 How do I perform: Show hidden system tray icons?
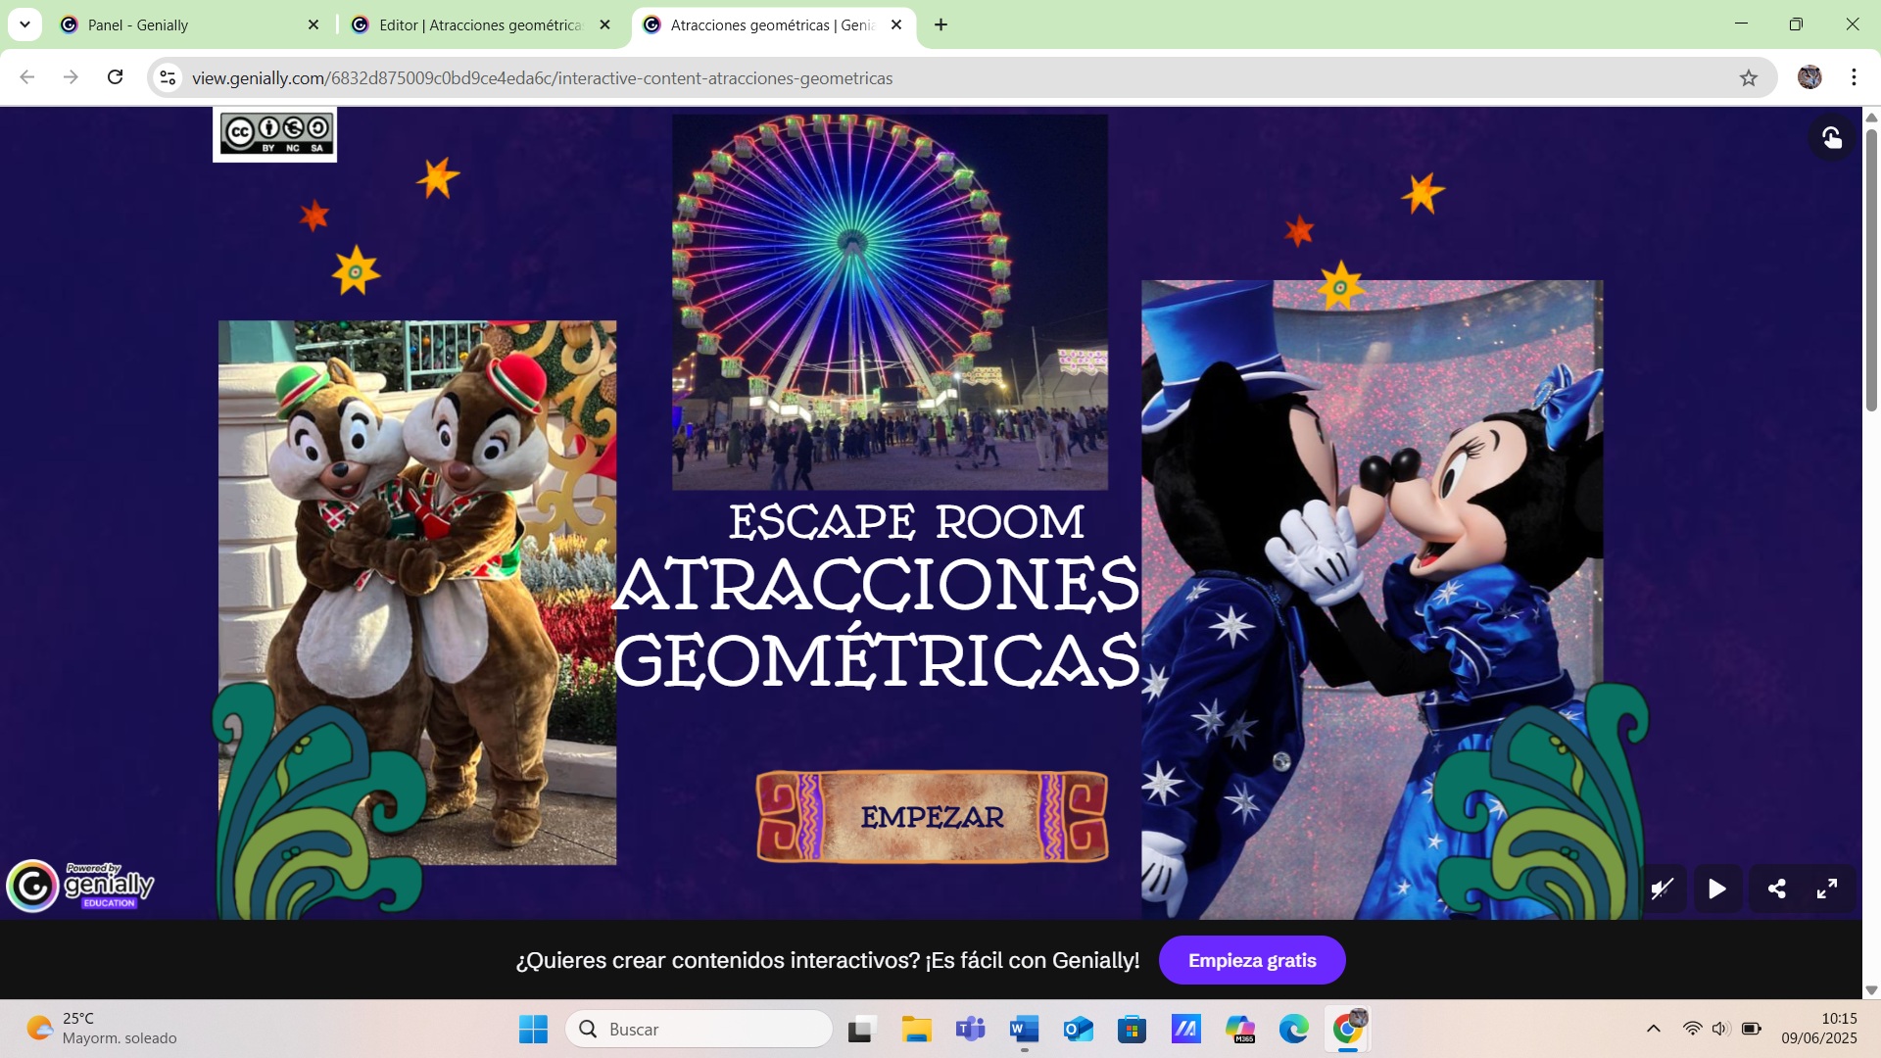pos(1654,1029)
